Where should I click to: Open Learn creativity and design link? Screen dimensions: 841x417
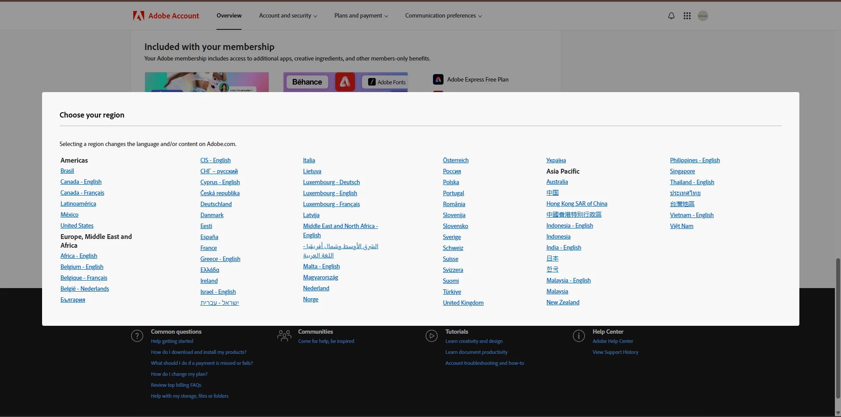click(x=474, y=342)
